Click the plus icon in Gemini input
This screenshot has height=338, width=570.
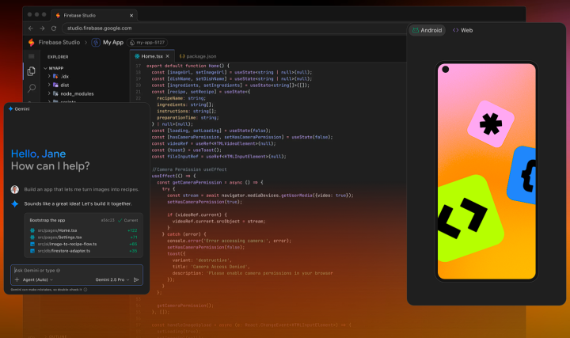pos(17,279)
